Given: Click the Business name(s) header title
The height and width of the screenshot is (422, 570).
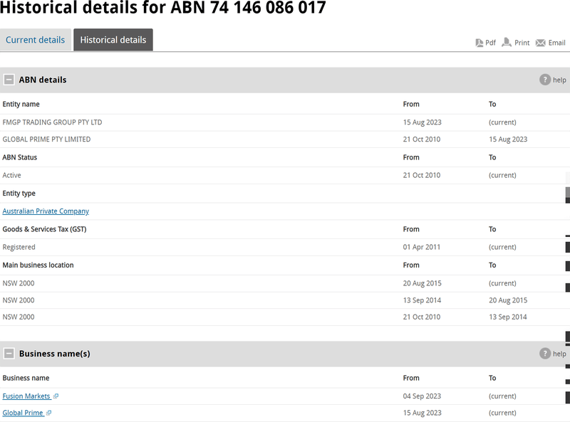Looking at the screenshot, I should pos(54,354).
